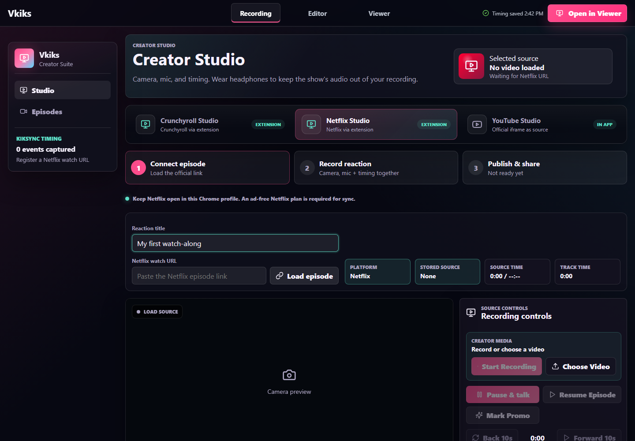Screen dimensions: 635x441
Task: Click the Choose Video button
Action: coord(581,366)
